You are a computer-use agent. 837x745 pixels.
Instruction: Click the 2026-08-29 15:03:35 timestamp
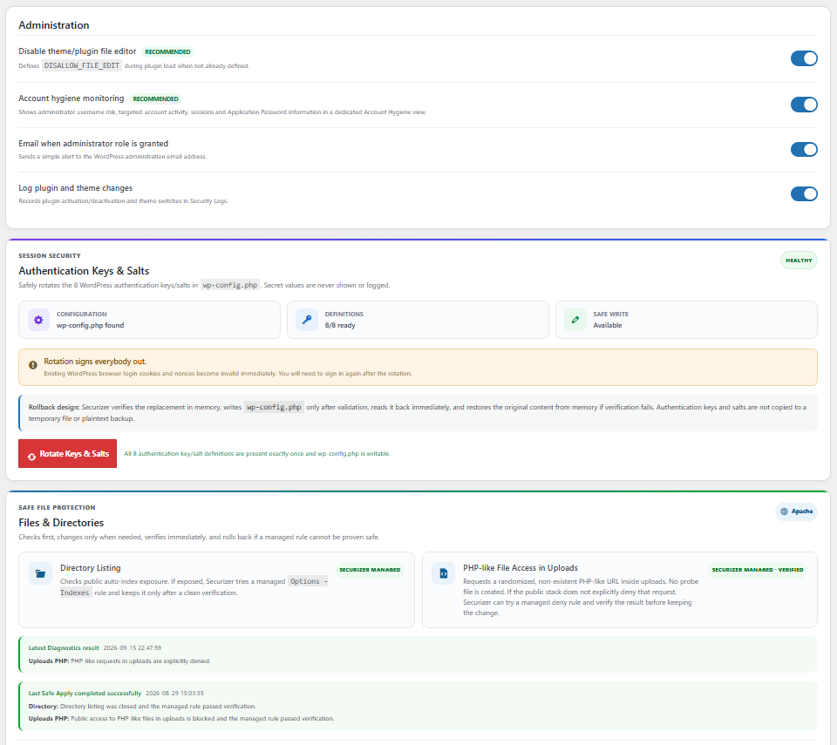[x=174, y=694]
